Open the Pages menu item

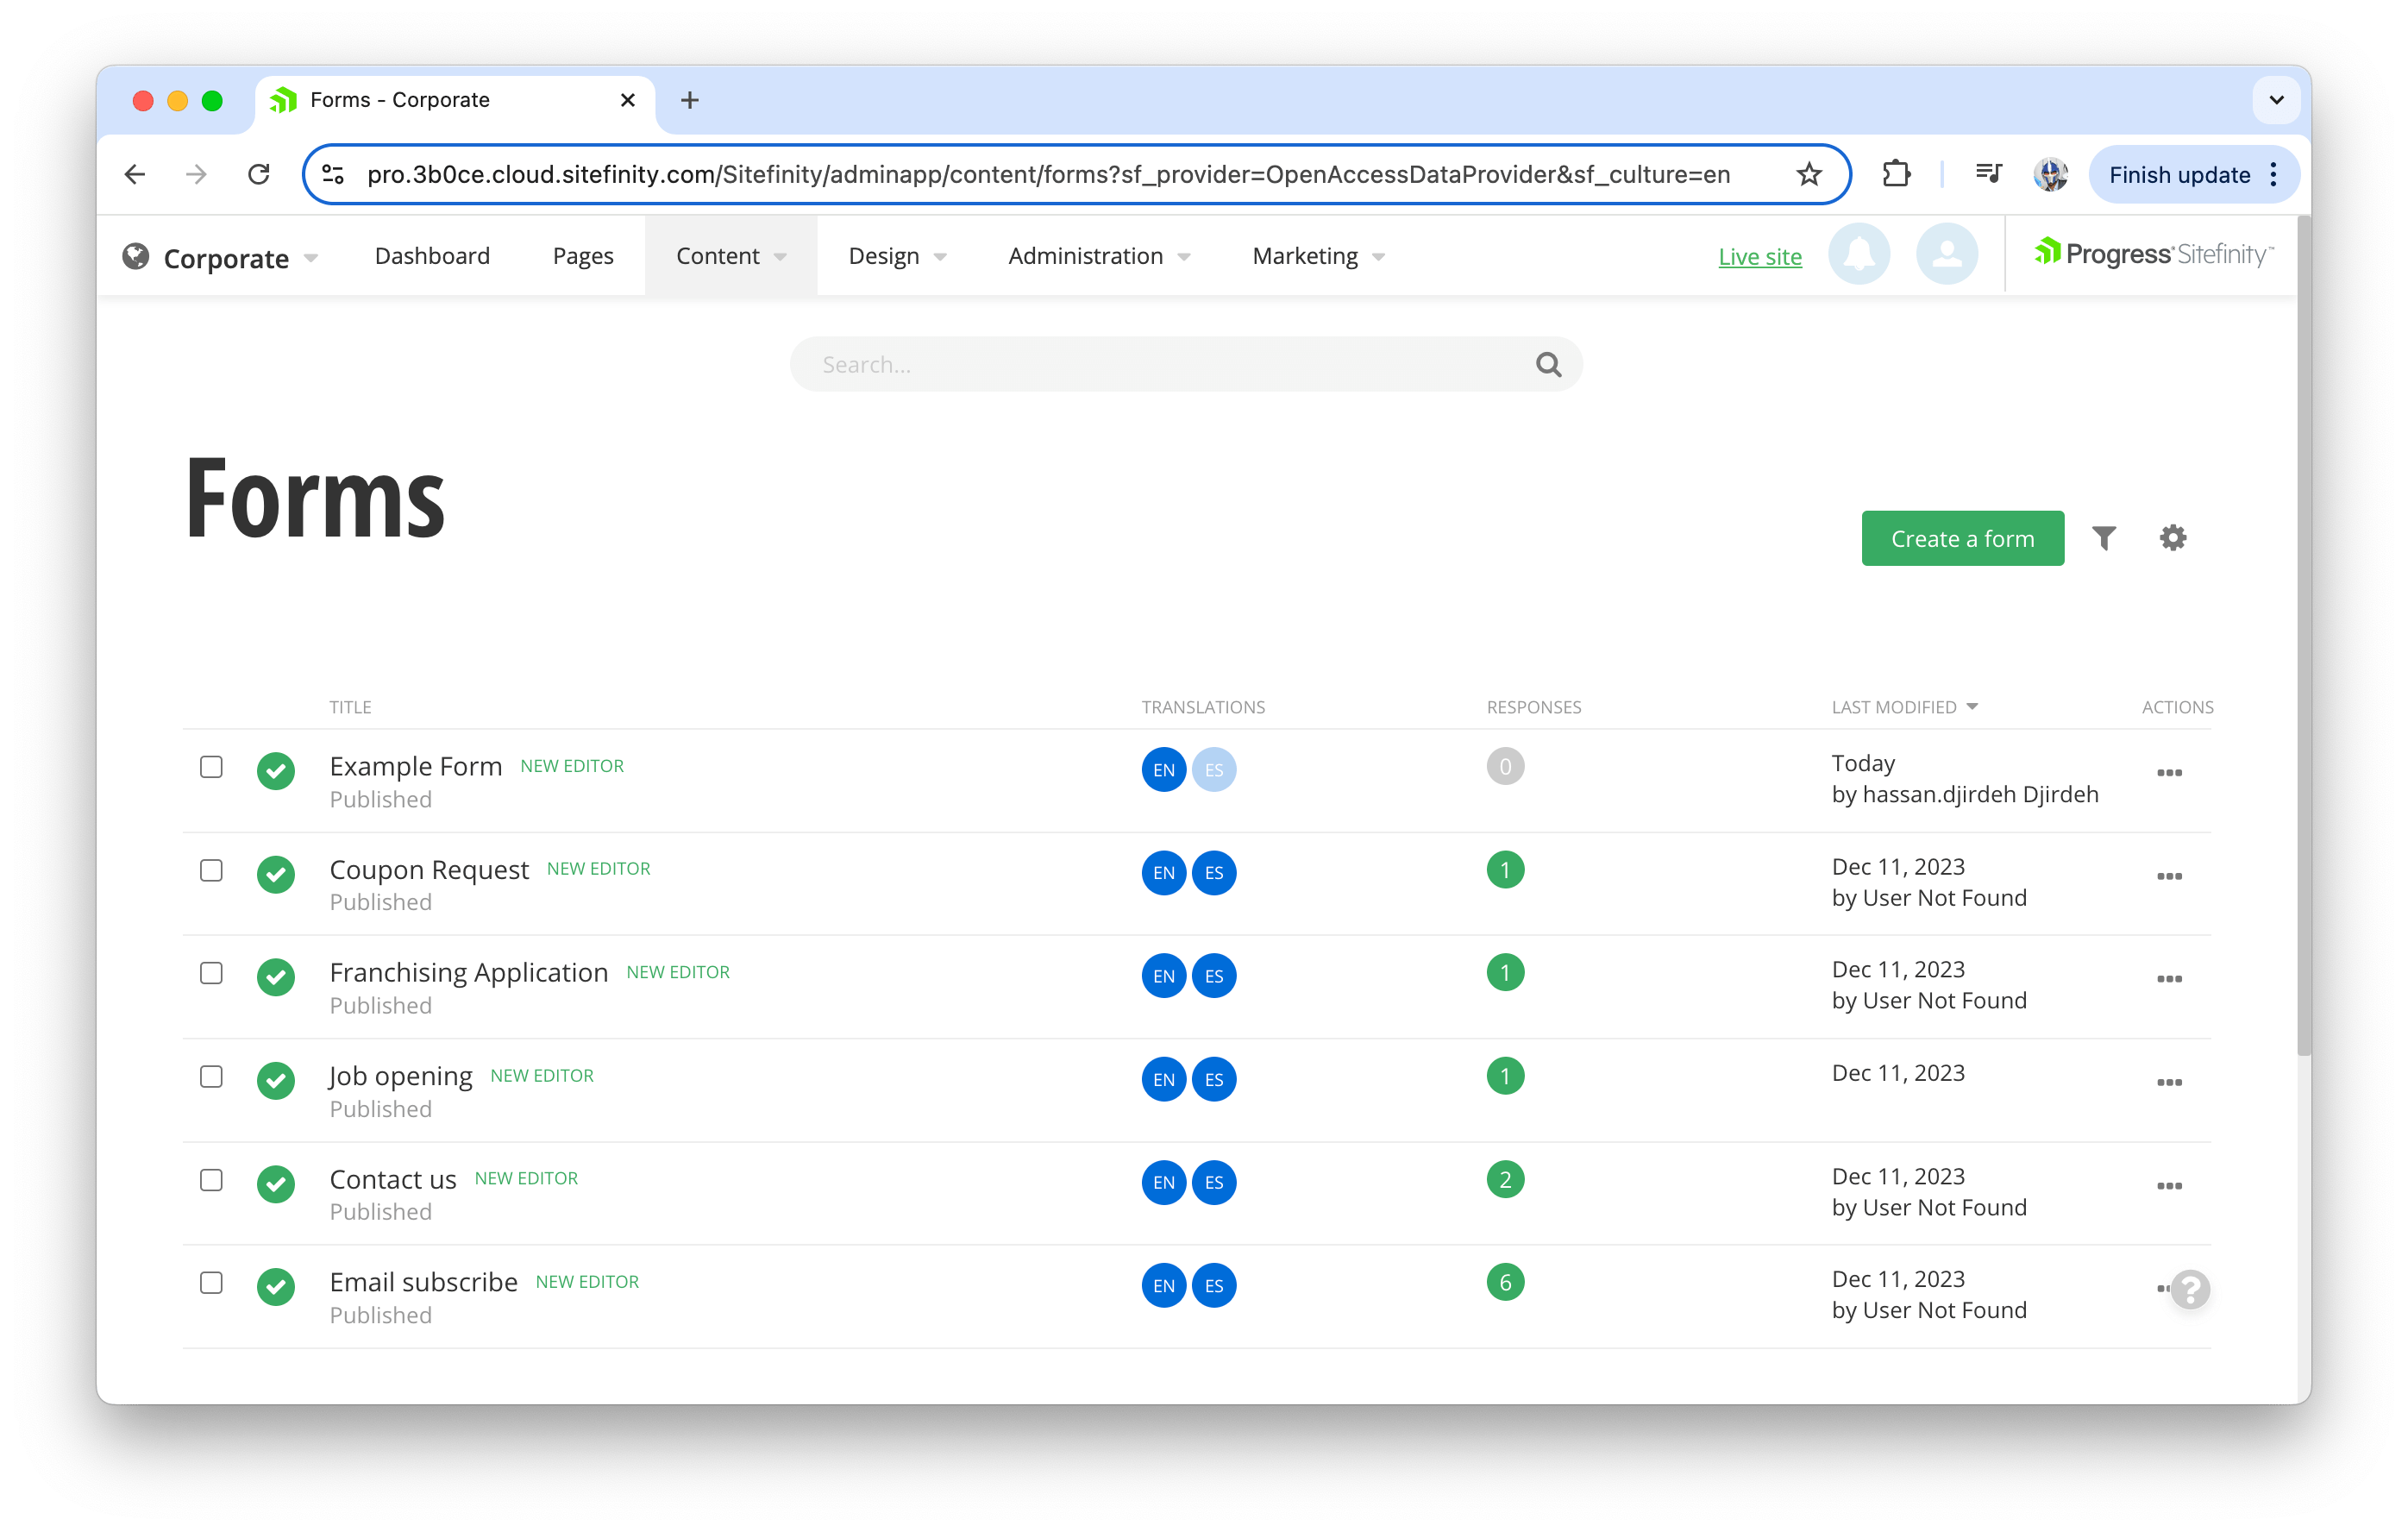point(583,257)
